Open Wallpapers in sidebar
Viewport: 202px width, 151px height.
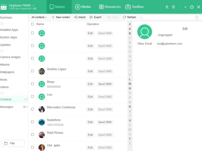coord(7,72)
